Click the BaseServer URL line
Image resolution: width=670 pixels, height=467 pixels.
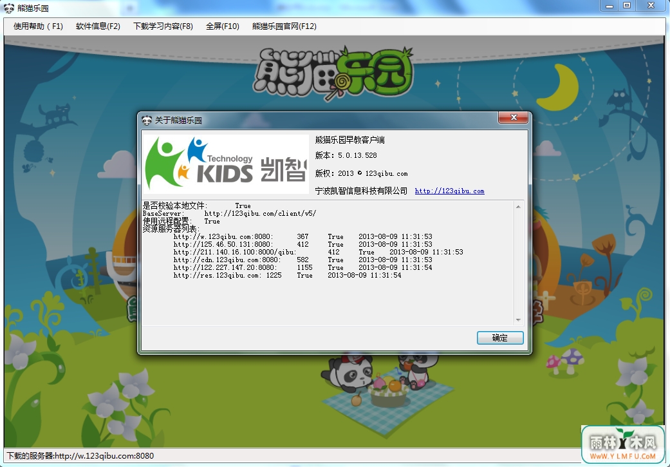[x=230, y=213]
